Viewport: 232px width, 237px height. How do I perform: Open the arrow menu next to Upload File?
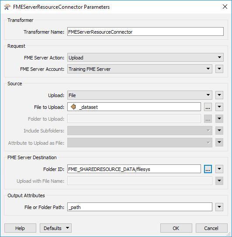pyautogui.click(x=219, y=95)
